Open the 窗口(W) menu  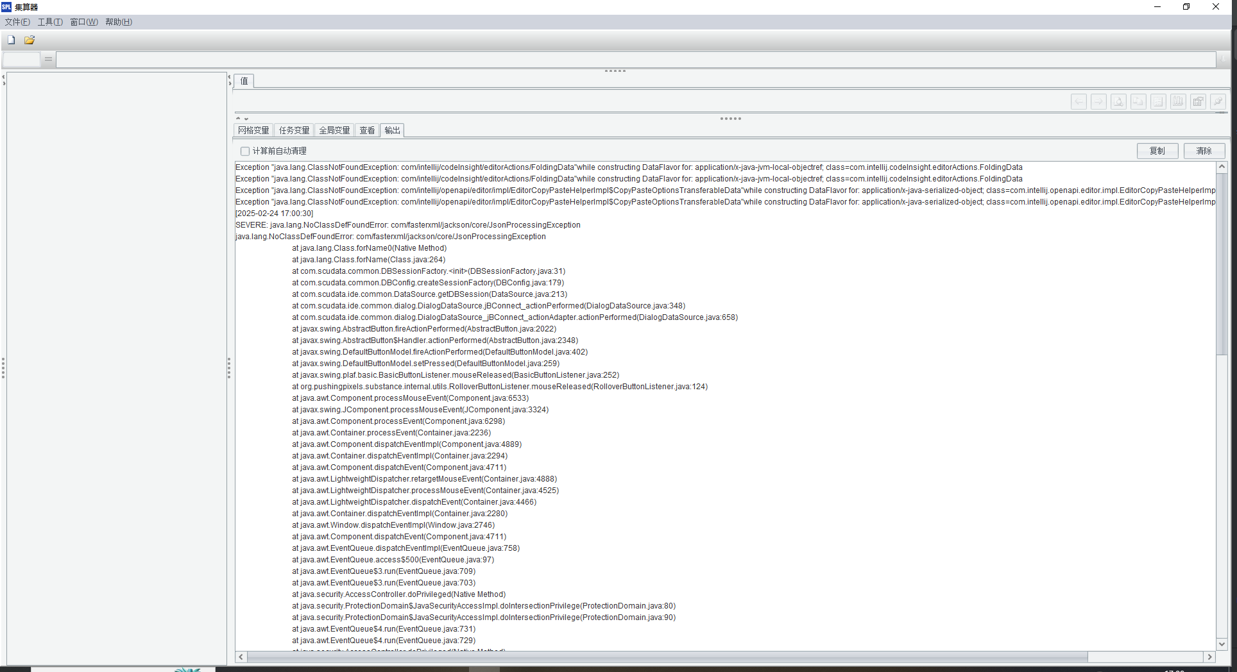coord(84,22)
